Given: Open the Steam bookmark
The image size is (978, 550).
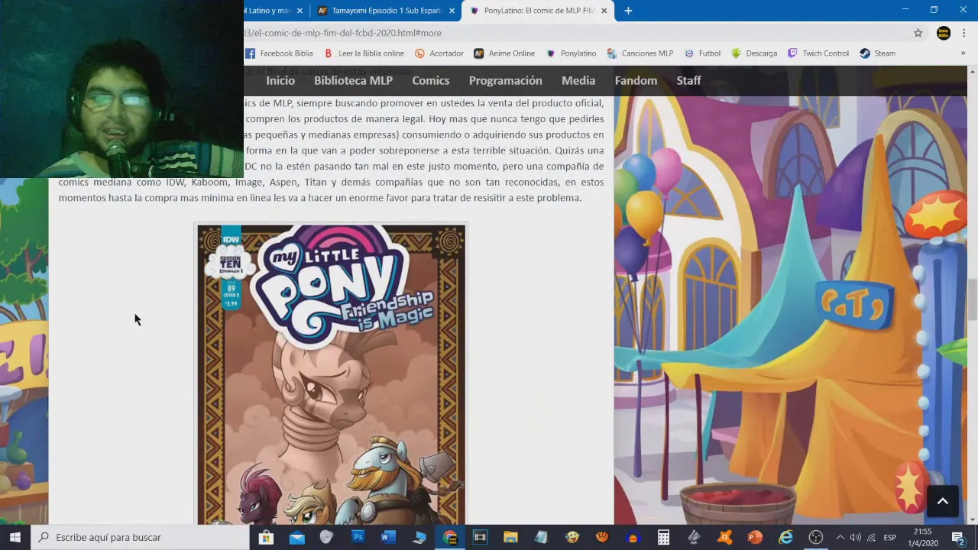Looking at the screenshot, I should pos(876,53).
